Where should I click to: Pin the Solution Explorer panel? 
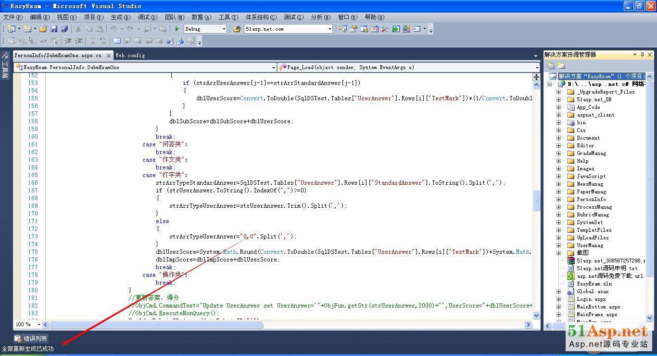(642, 55)
